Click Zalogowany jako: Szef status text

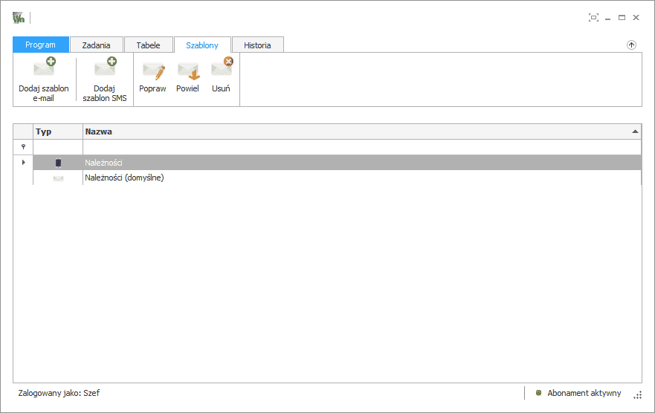click(59, 393)
